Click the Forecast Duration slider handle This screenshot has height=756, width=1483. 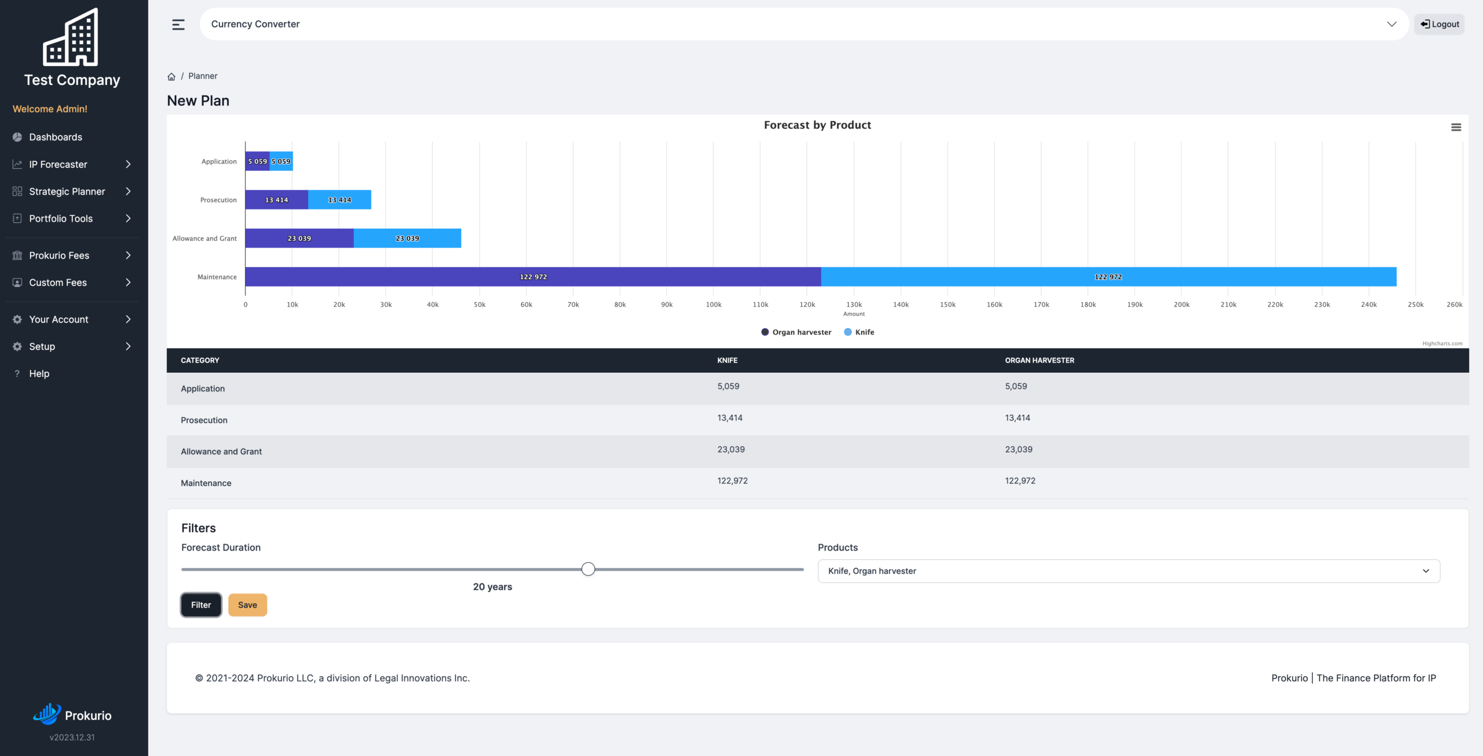pyautogui.click(x=588, y=569)
